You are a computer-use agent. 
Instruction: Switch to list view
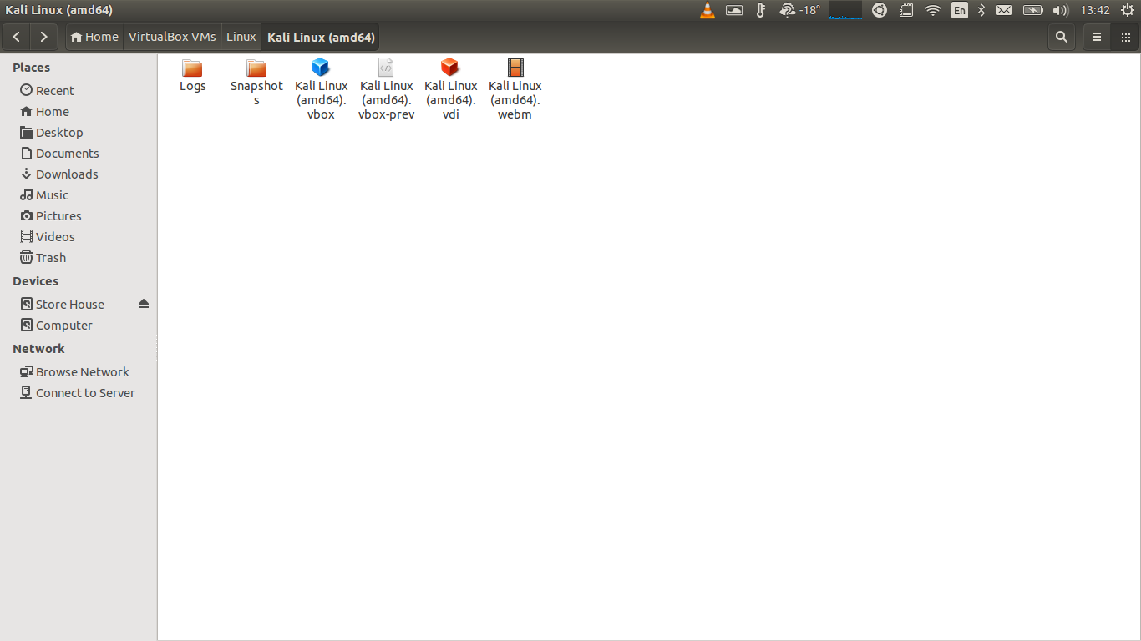coord(1097,37)
